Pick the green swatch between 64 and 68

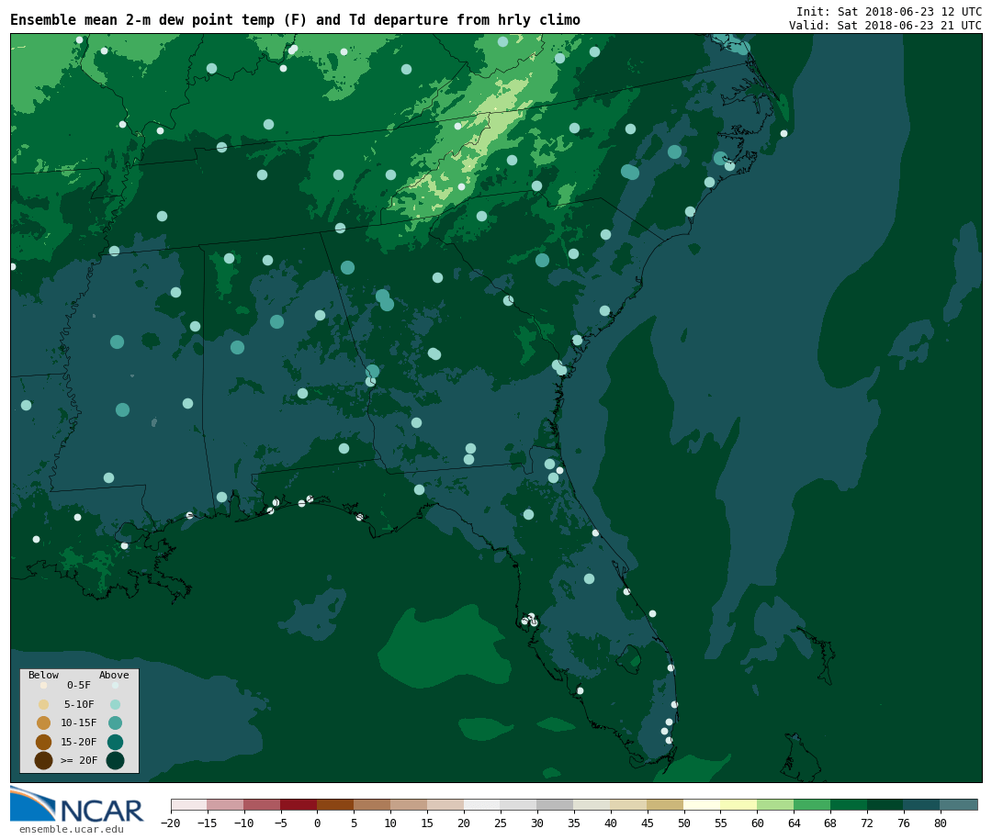812,804
